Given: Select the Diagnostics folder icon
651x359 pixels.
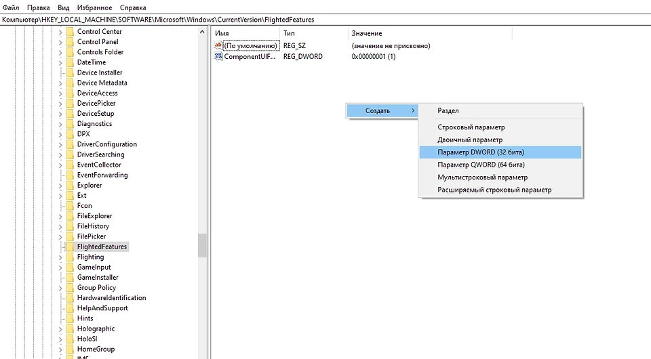Looking at the screenshot, I should 69,124.
